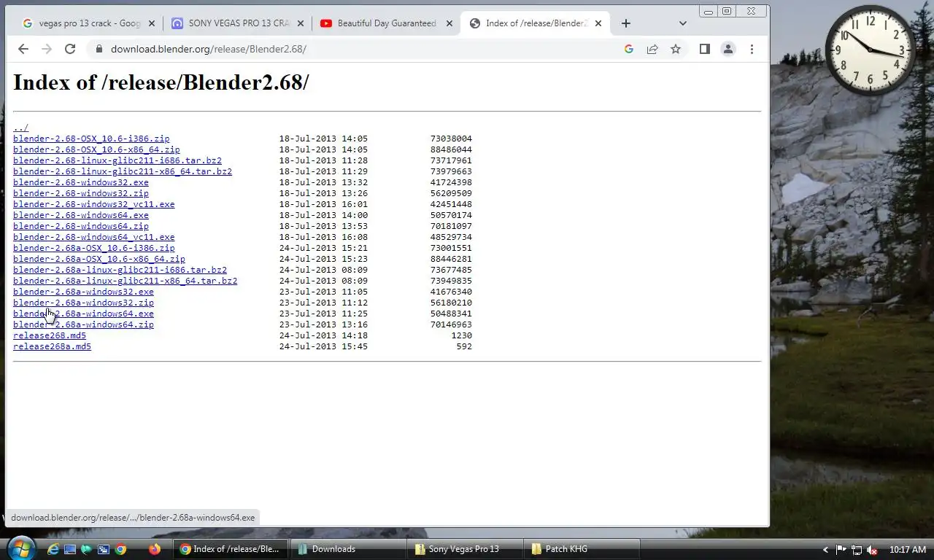Launch Chrome from quick launch
The height and width of the screenshot is (560, 934).
pos(120,549)
